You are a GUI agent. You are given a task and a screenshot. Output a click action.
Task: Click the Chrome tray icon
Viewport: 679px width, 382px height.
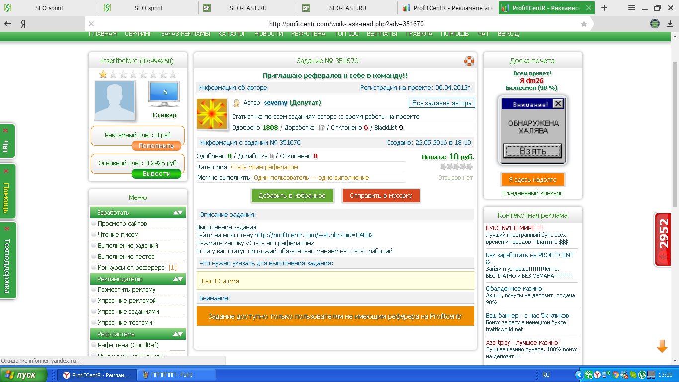pos(616,375)
